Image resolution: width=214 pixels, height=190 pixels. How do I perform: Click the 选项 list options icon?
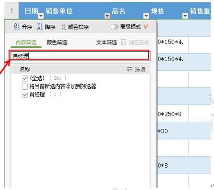coord(129,69)
